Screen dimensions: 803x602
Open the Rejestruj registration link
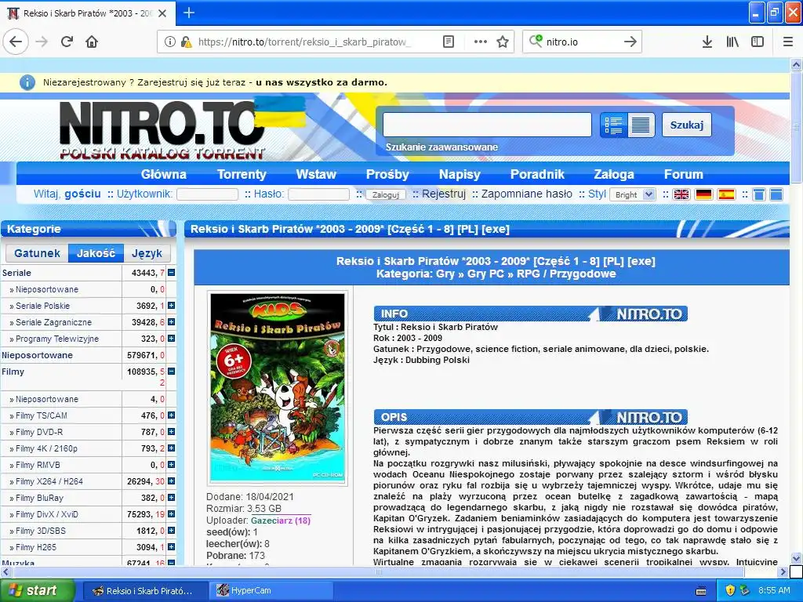click(x=444, y=194)
